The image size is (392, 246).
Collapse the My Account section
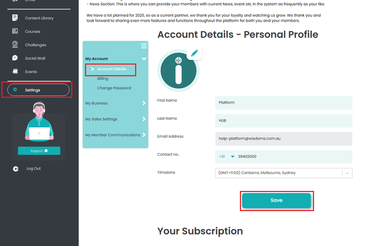[144, 59]
